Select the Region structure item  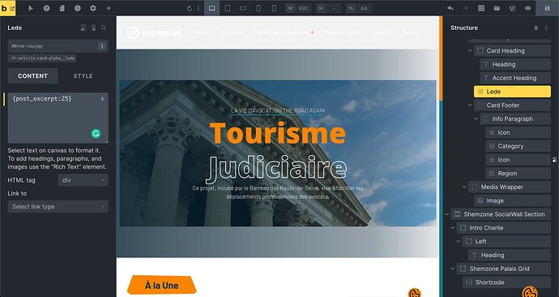tap(518, 173)
